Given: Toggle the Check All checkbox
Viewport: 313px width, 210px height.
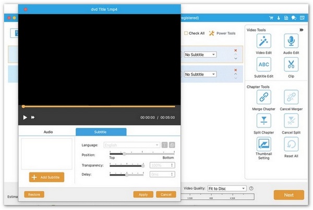Looking at the screenshot, I should pyautogui.click(x=186, y=33).
